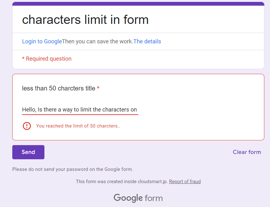Open the Login to Google link

pyautogui.click(x=42, y=41)
